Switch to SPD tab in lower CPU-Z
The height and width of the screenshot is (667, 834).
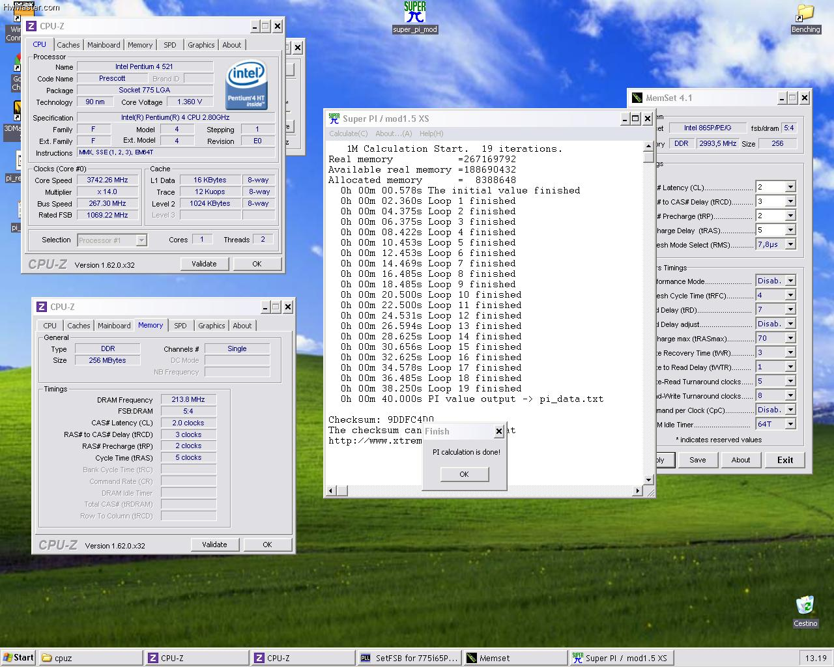click(x=180, y=326)
